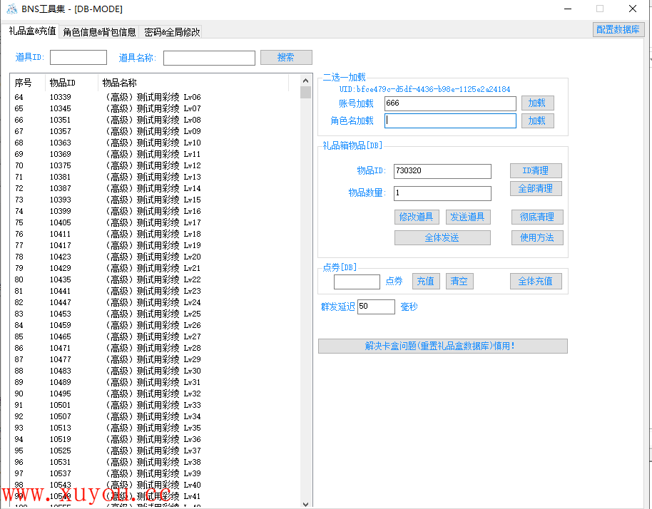Viewport: 652px width, 509px height.
Task: Click the 物品ID column header
Action: 63,83
